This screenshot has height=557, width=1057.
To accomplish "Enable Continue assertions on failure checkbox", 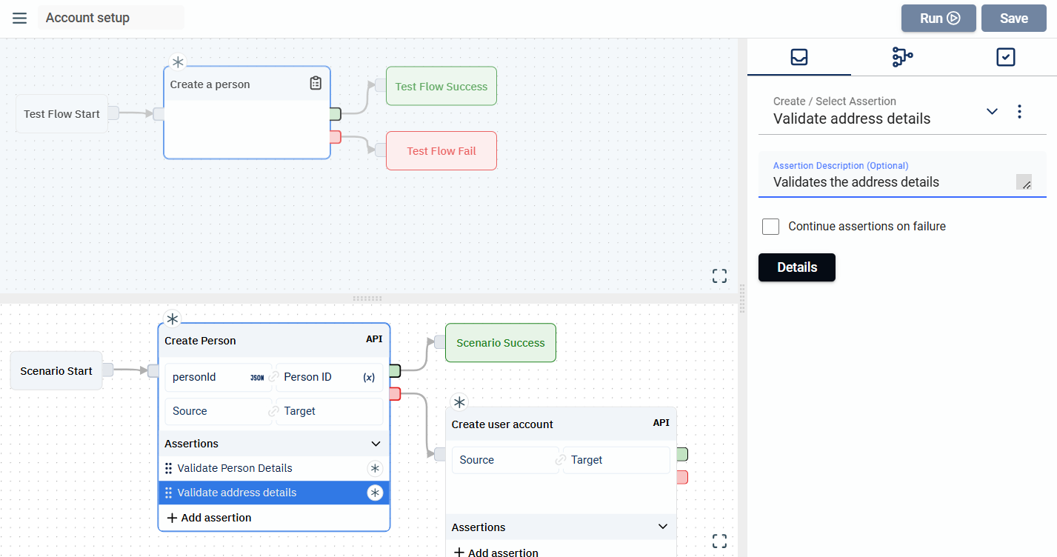I will pos(771,227).
